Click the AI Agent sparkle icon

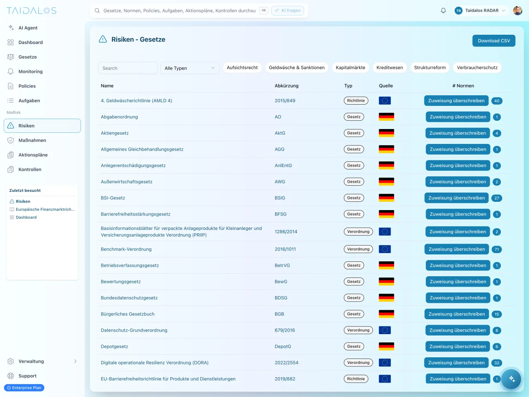coord(11,28)
